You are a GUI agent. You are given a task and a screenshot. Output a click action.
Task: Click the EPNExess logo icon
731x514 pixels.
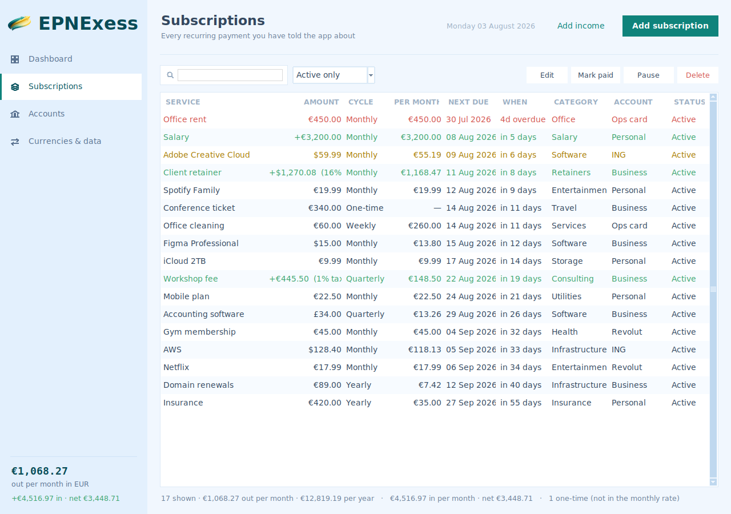(20, 23)
